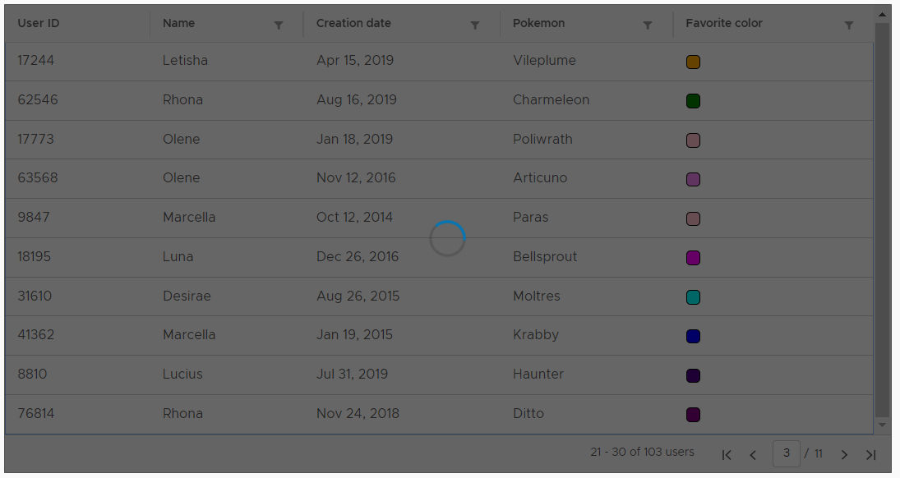Go to the previous page
The height and width of the screenshot is (478, 900).
(x=753, y=455)
